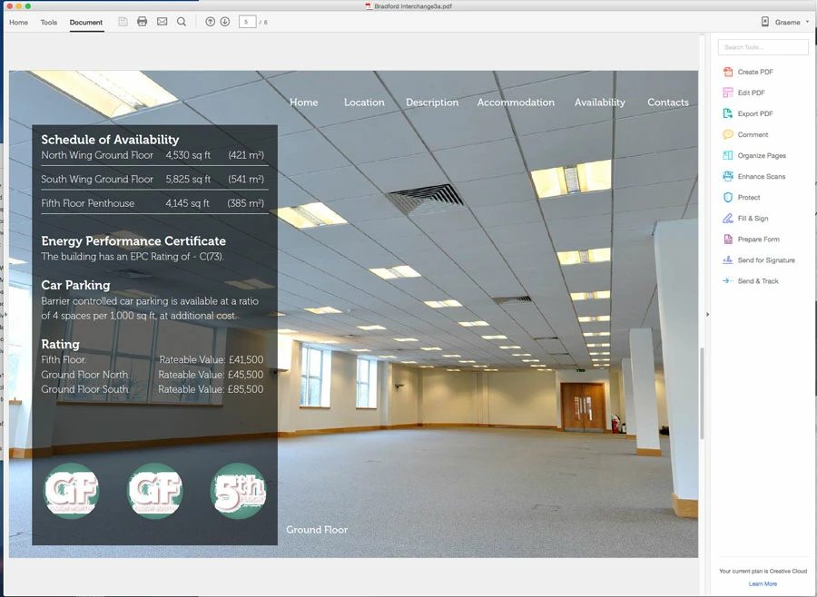Click the Enhance Scans tool icon
This screenshot has height=597, width=817.
click(x=728, y=176)
